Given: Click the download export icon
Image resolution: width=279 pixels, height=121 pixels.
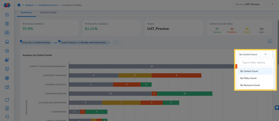Looking at the screenshot, I should tap(270, 41).
